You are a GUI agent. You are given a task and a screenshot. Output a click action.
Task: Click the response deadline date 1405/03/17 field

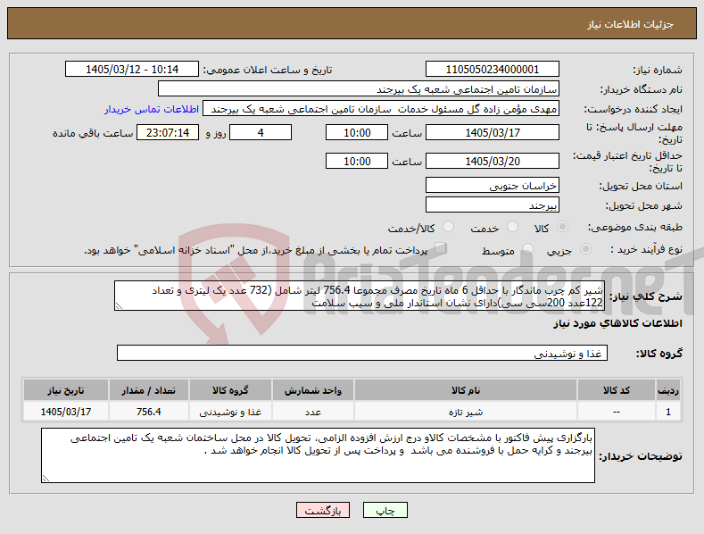coord(492,132)
